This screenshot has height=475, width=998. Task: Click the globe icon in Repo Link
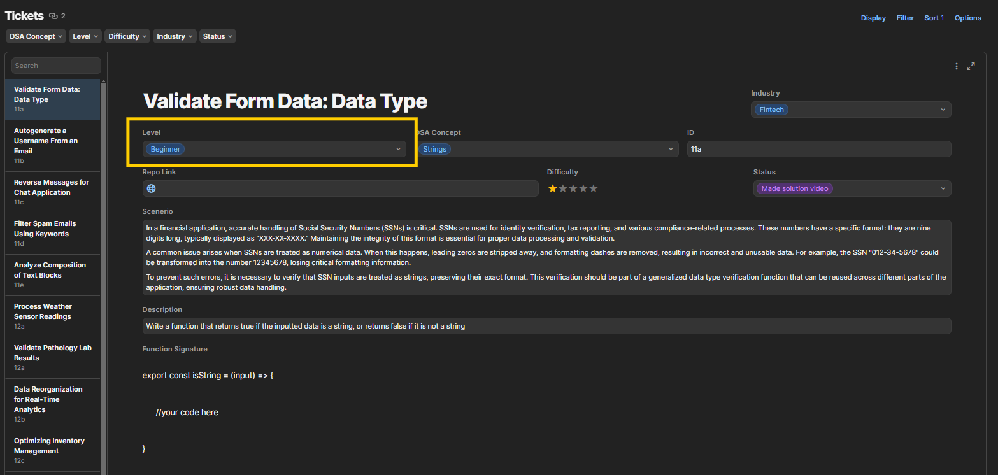152,188
